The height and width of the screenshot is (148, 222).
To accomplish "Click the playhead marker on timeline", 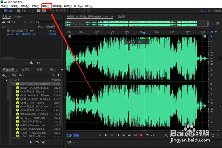I will point(144,33).
